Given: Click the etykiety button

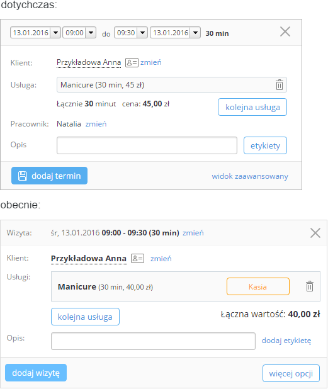Looking at the screenshot, I should (265, 145).
